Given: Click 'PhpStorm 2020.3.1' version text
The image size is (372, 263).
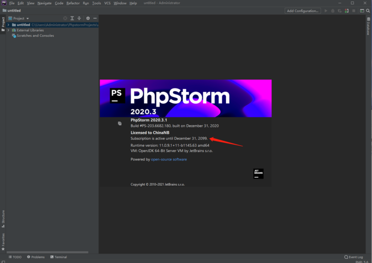Looking at the screenshot, I should click(x=149, y=120).
